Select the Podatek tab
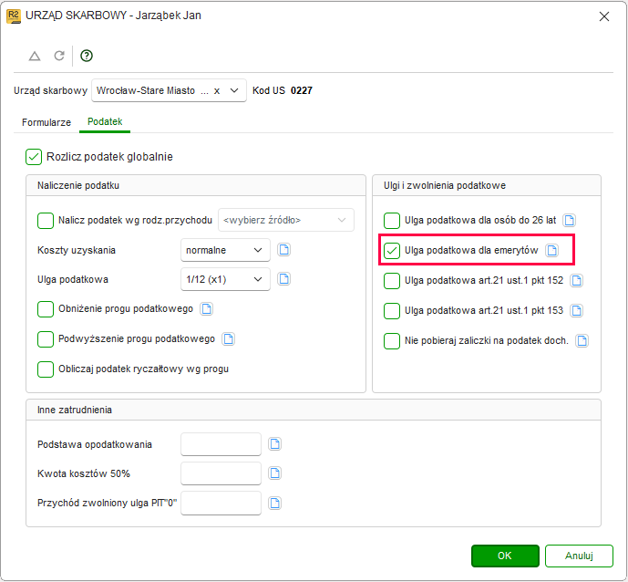This screenshot has height=582, width=628. [105, 121]
